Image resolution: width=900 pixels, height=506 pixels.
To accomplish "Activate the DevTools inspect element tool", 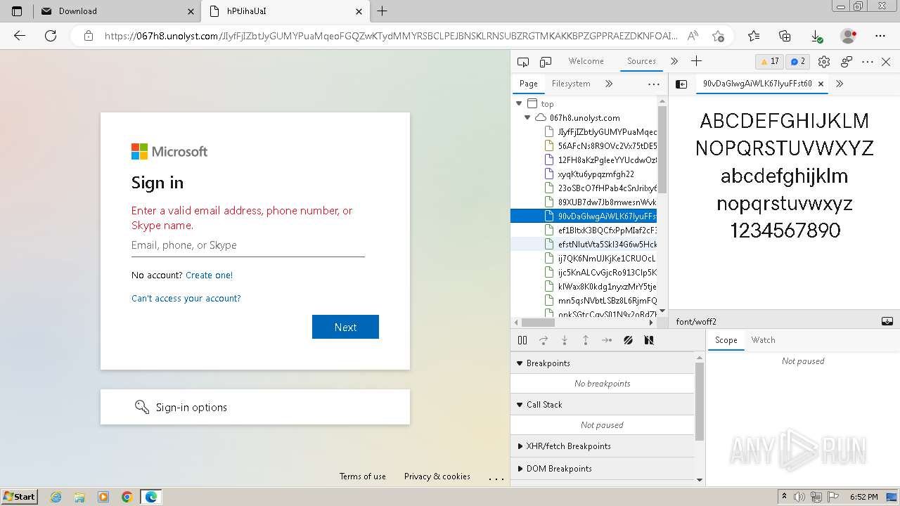I will coord(522,62).
